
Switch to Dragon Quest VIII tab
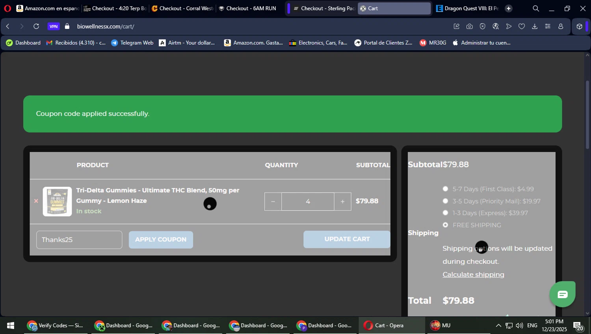(x=468, y=8)
